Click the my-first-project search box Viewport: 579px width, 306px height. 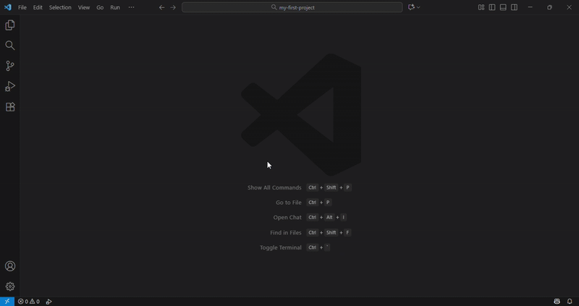pyautogui.click(x=292, y=7)
